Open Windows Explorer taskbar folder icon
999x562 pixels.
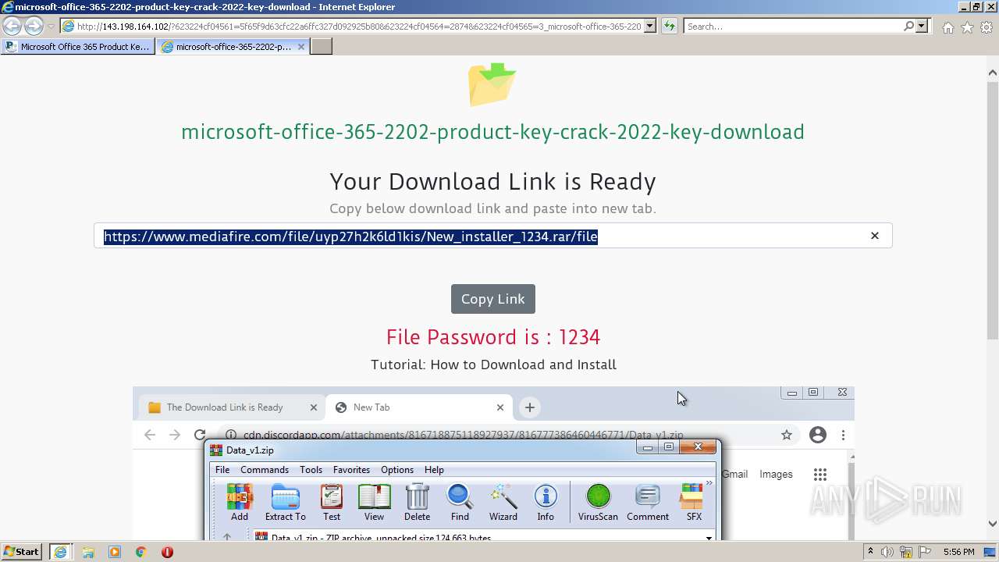[88, 552]
